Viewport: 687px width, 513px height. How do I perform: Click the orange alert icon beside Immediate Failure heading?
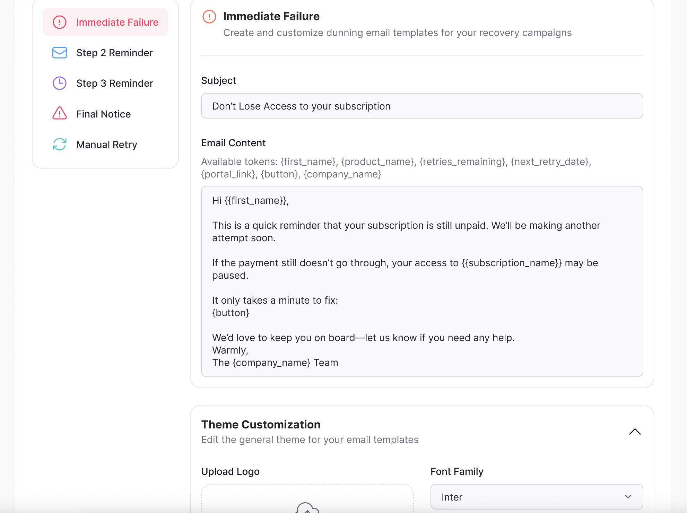209,17
